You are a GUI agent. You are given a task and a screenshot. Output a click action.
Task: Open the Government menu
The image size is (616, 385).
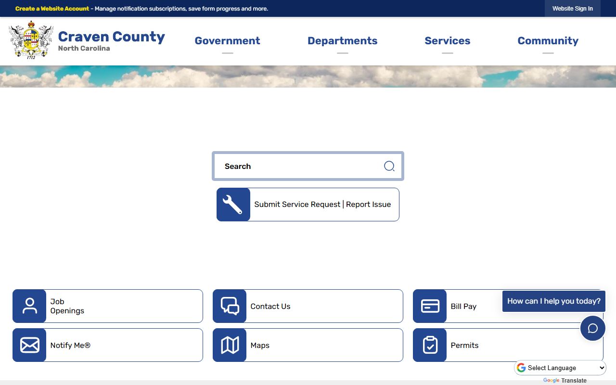(x=227, y=41)
